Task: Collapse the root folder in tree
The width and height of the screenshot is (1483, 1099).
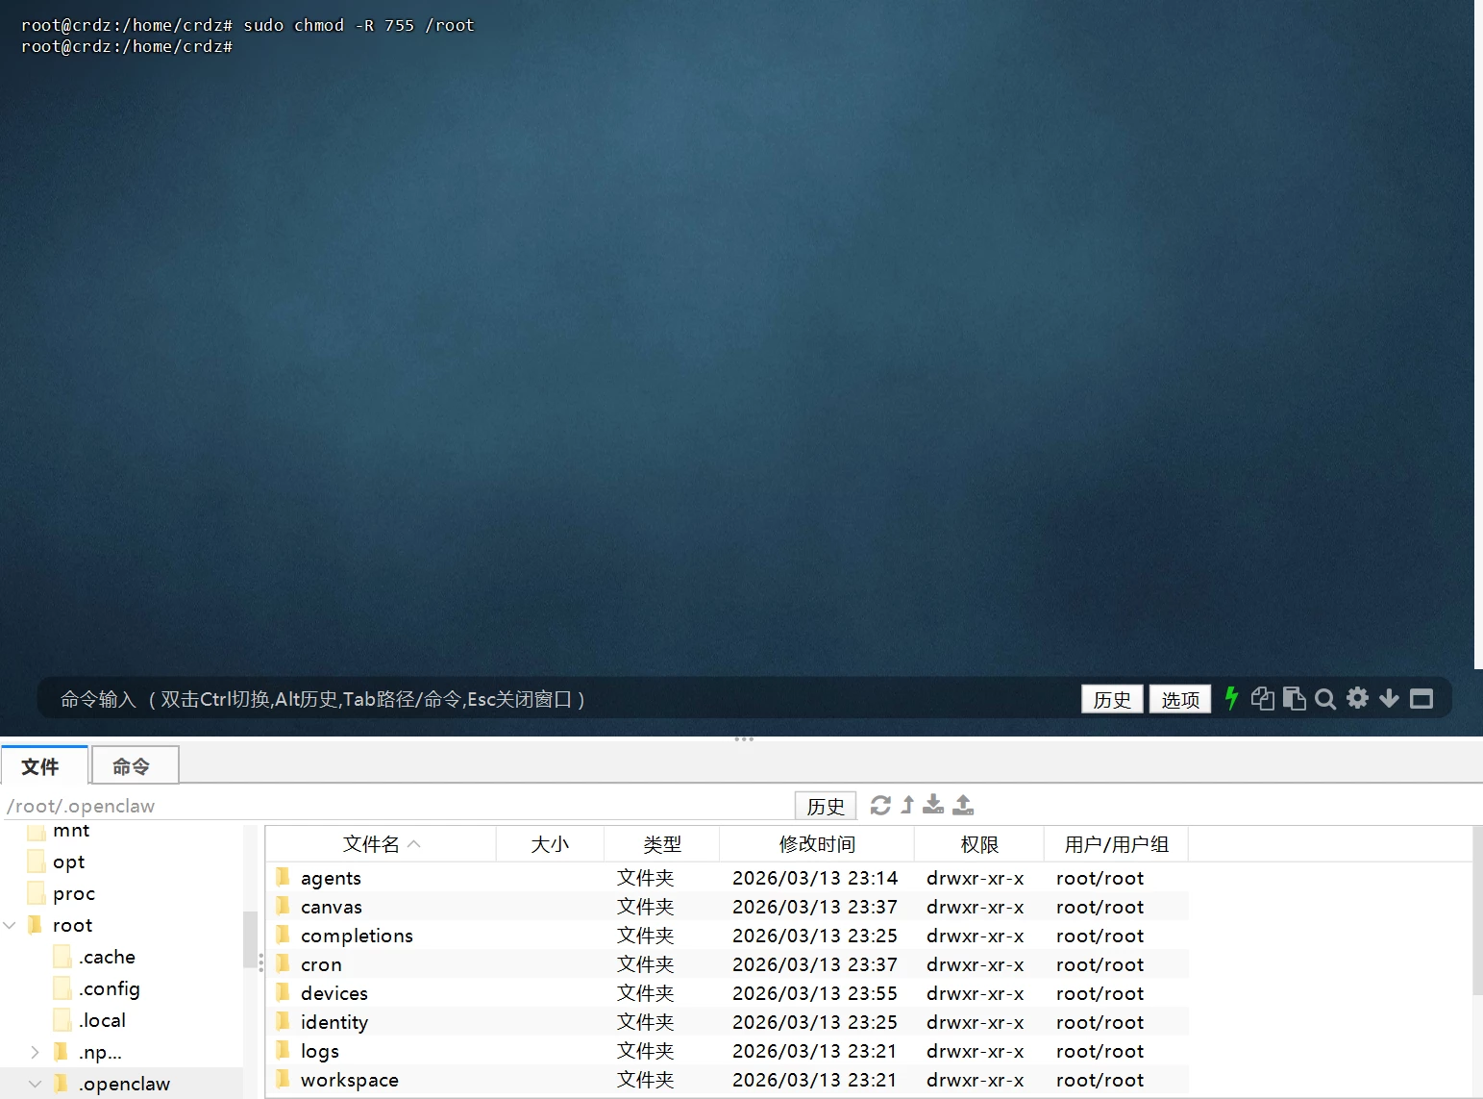Action: point(11,925)
